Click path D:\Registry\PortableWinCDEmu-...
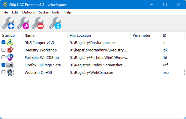The height and width of the screenshot is (119, 186). [x=99, y=57]
